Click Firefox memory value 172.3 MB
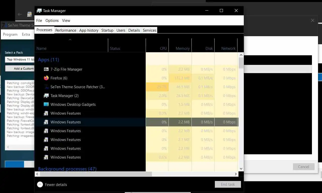The image size is (322, 193). [x=183, y=78]
